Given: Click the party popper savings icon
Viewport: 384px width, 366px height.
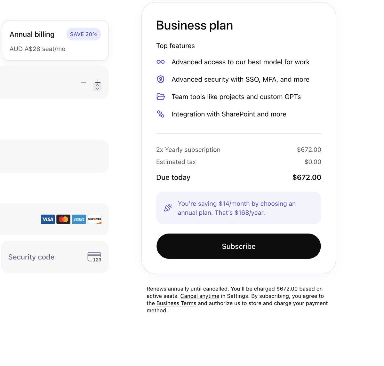Looking at the screenshot, I should pyautogui.click(x=168, y=208).
